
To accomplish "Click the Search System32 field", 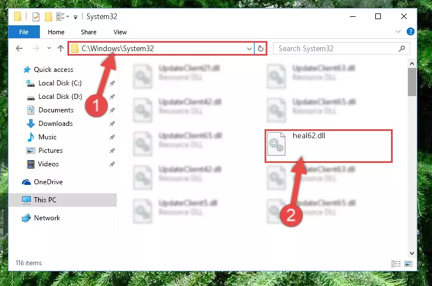I will 342,48.
